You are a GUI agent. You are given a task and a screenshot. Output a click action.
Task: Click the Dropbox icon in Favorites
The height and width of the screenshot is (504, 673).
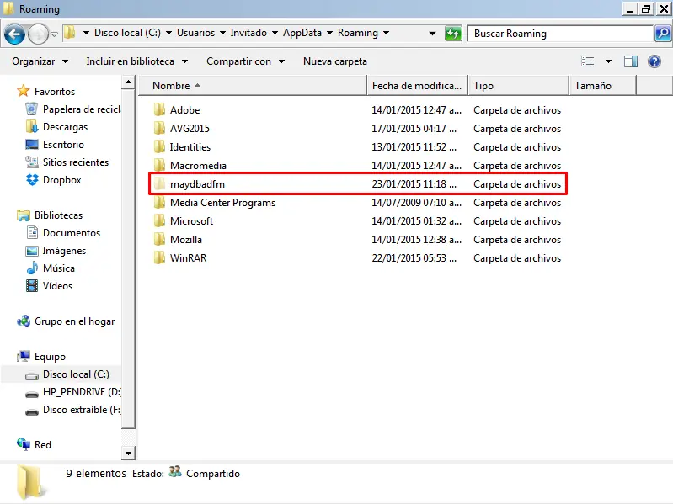[32, 179]
